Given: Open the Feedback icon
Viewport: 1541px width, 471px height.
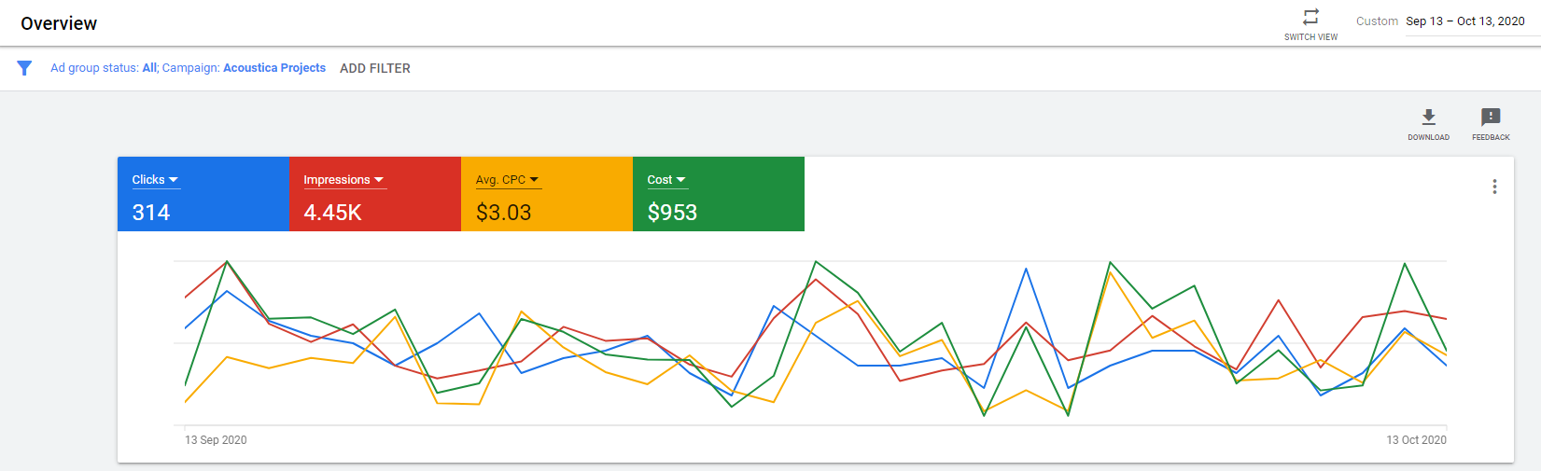Looking at the screenshot, I should point(1491,118).
